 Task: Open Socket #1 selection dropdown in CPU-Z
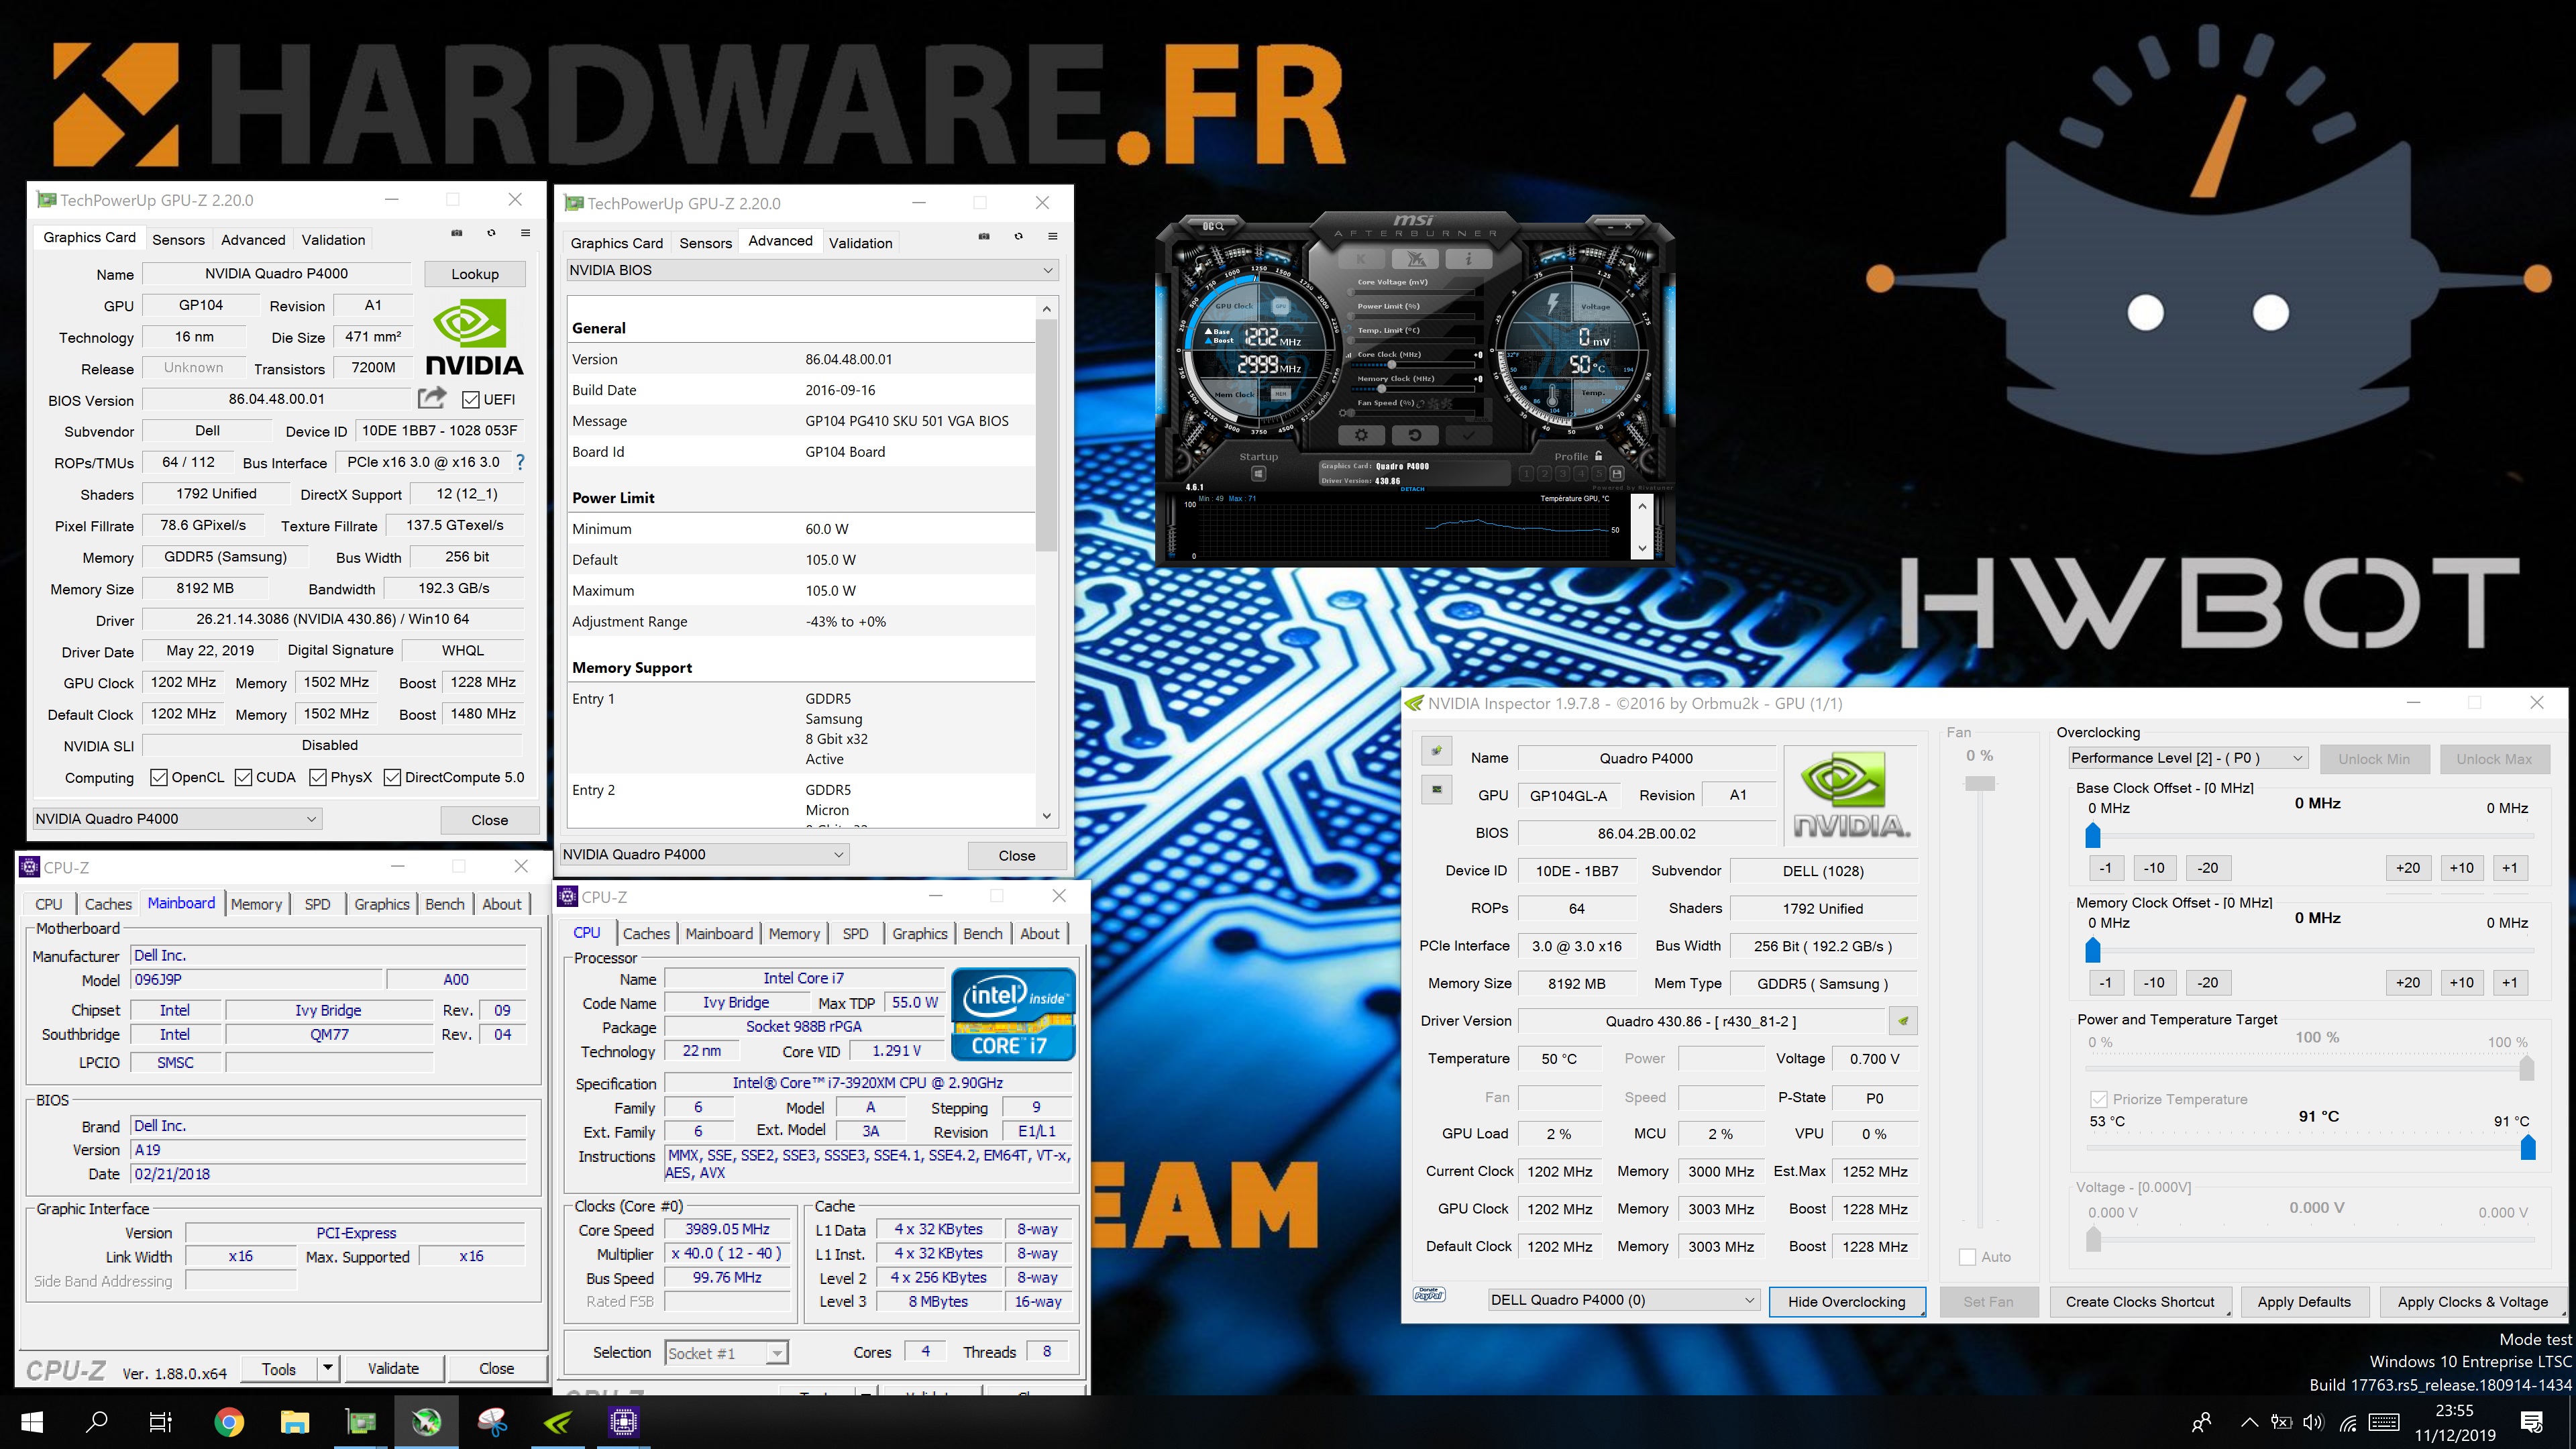pos(727,1353)
